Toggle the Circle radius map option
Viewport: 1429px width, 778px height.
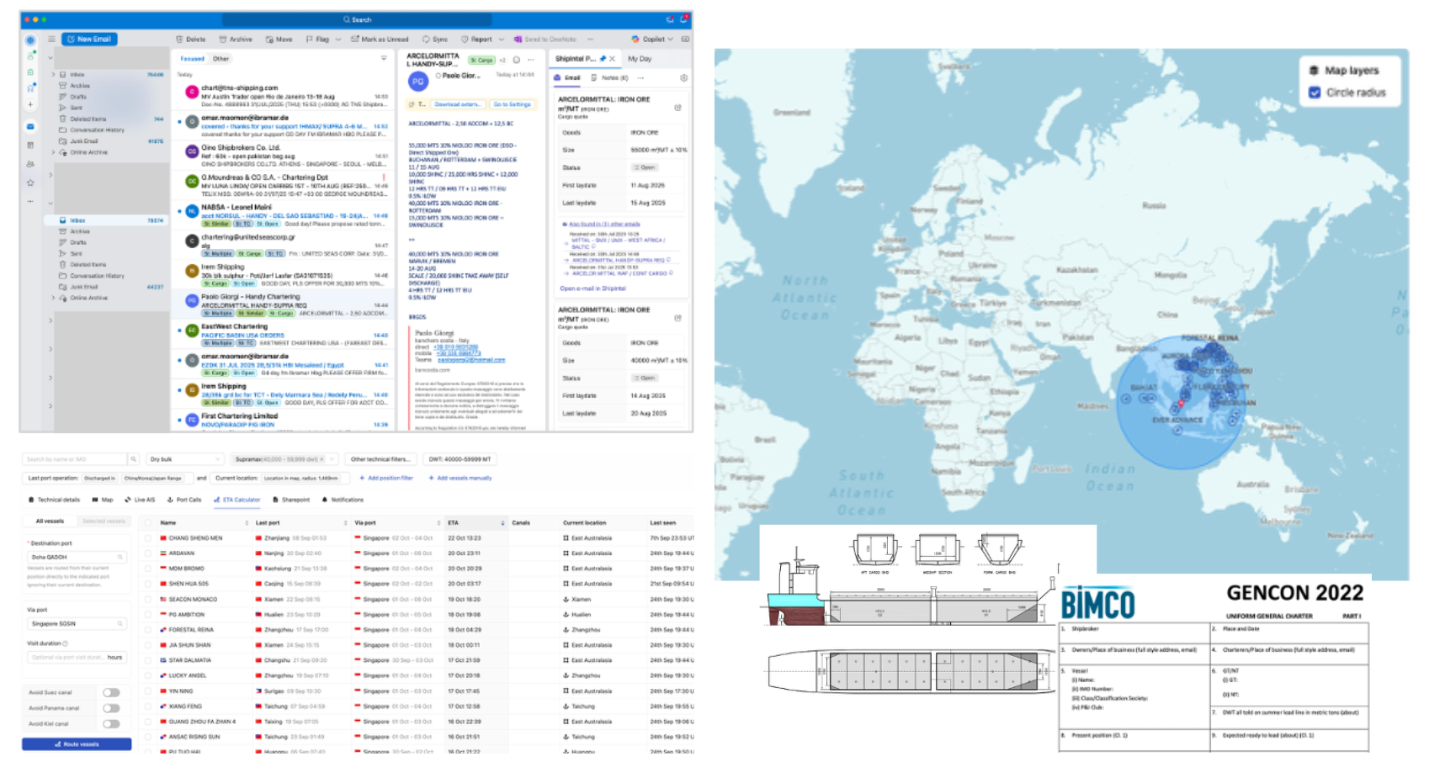[1315, 93]
